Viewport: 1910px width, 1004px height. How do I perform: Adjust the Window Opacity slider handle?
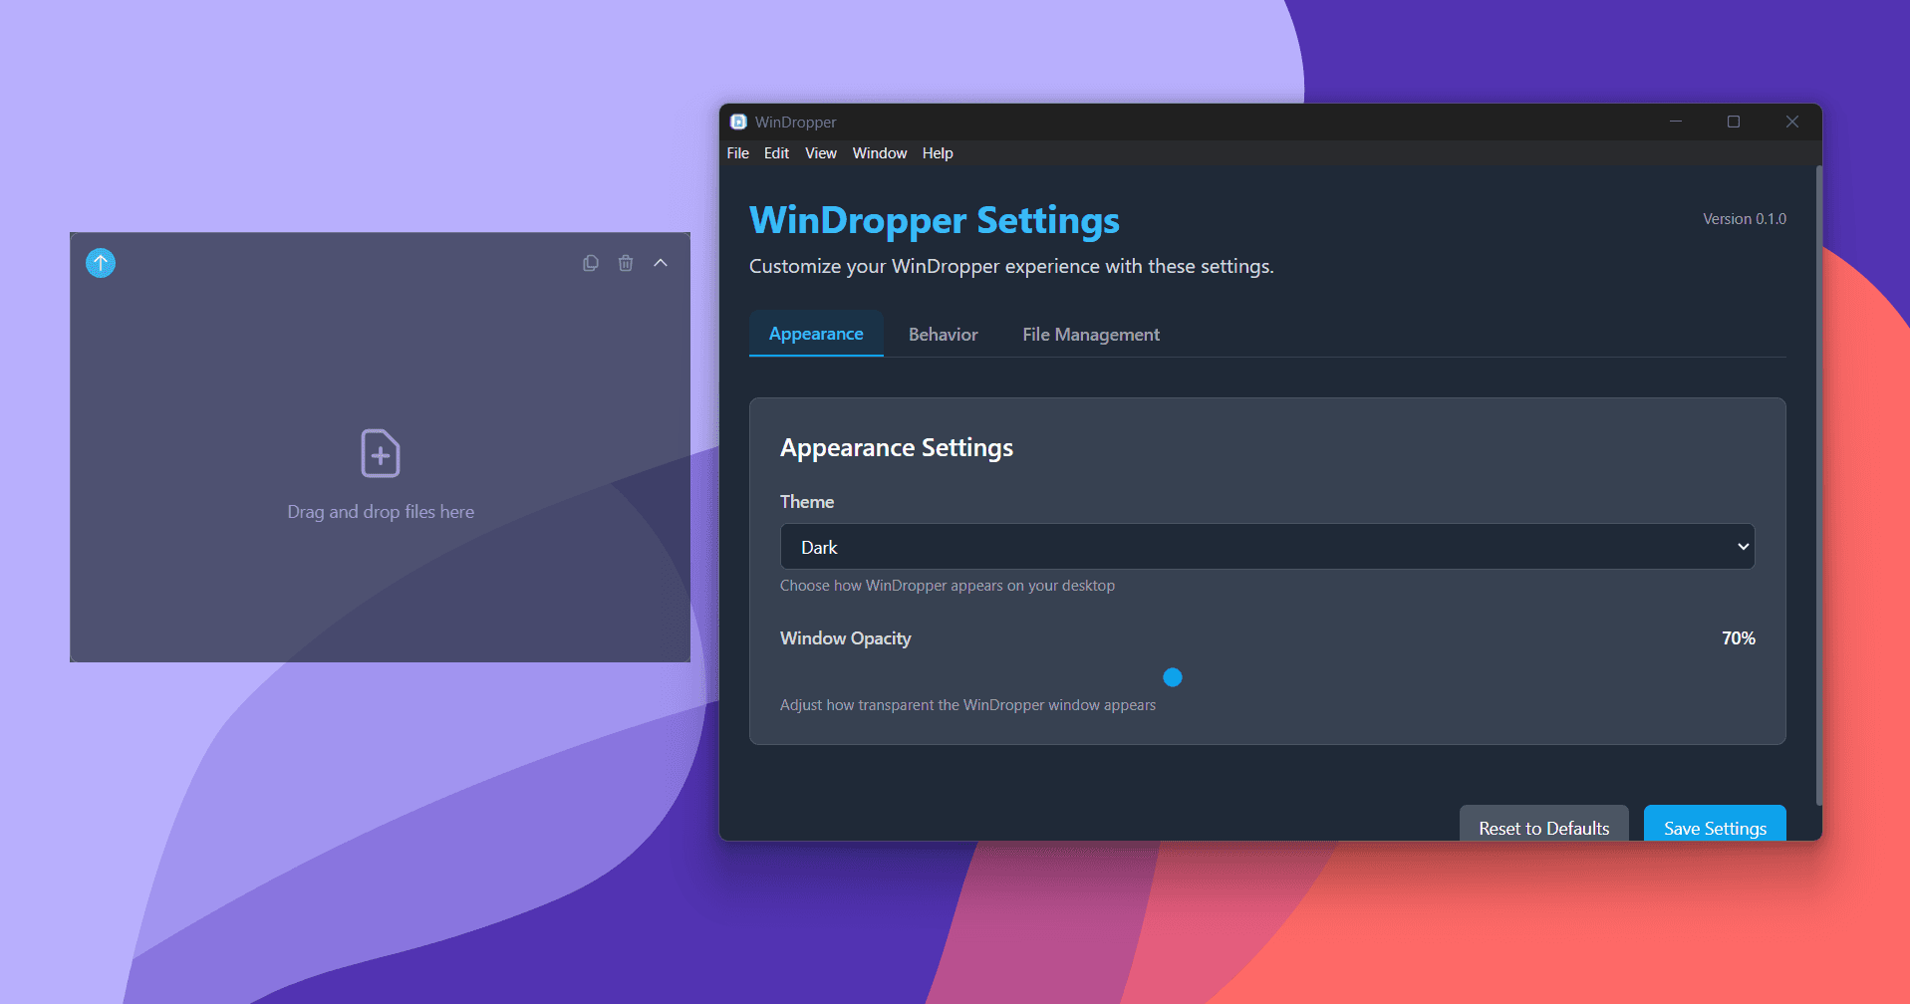(x=1172, y=677)
